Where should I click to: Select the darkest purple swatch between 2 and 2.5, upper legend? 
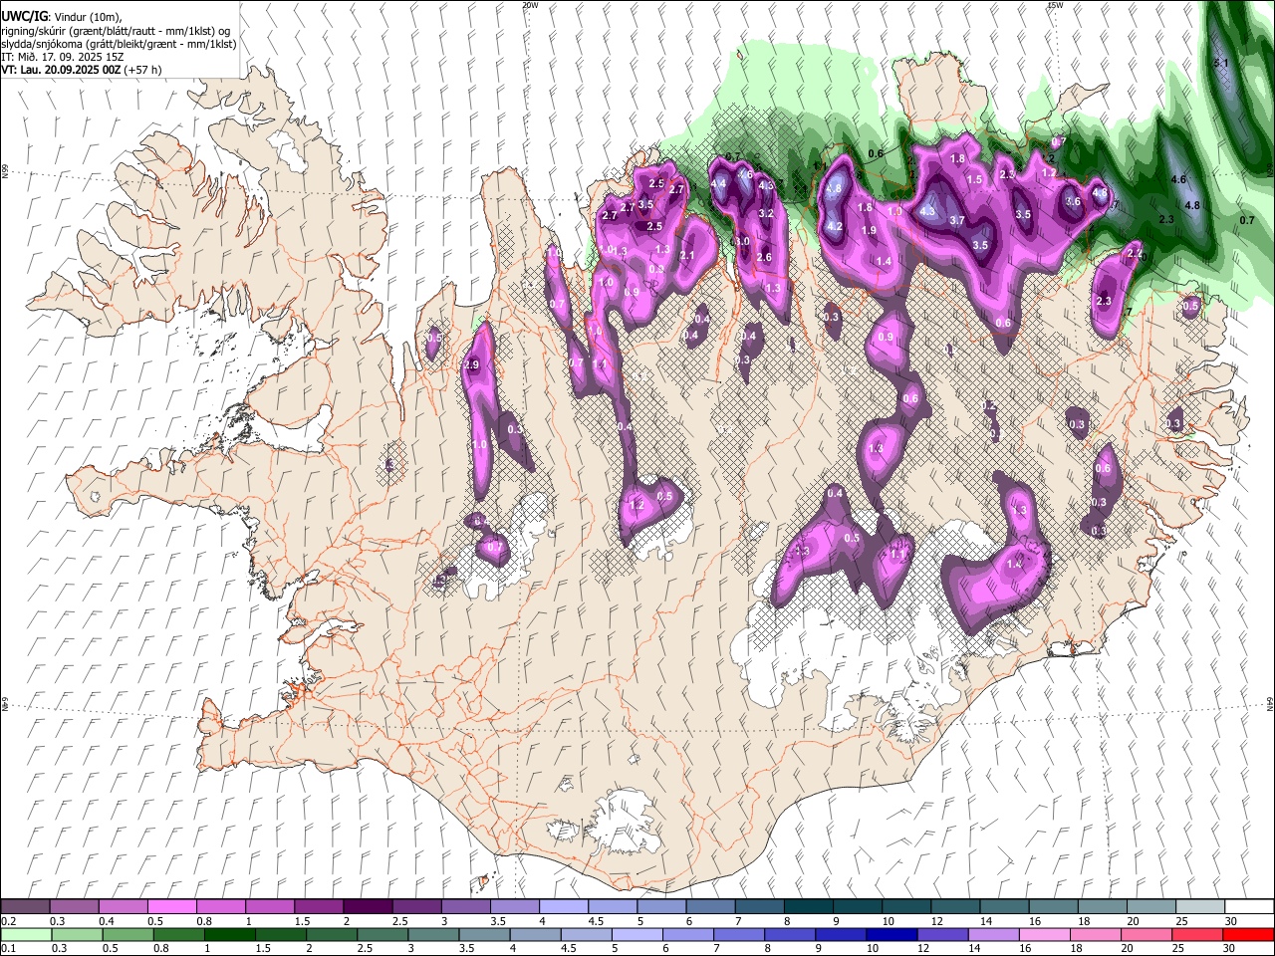point(368,907)
